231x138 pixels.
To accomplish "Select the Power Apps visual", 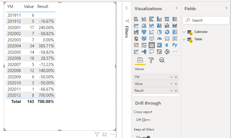I will pos(167,52).
